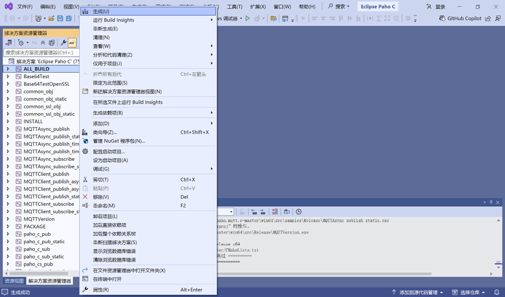Screen dimensions: 505x297
Task: Select Rebuild (重新生成) in context menu
Action: tap(148, 29)
